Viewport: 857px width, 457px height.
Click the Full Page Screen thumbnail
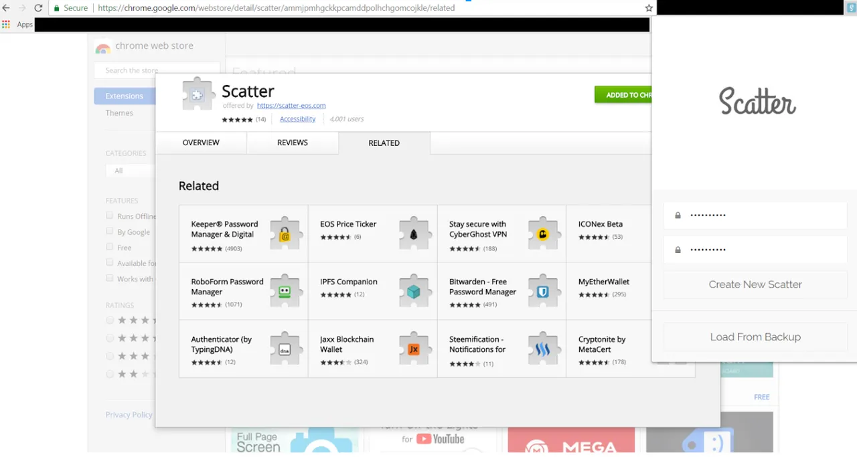pos(295,440)
